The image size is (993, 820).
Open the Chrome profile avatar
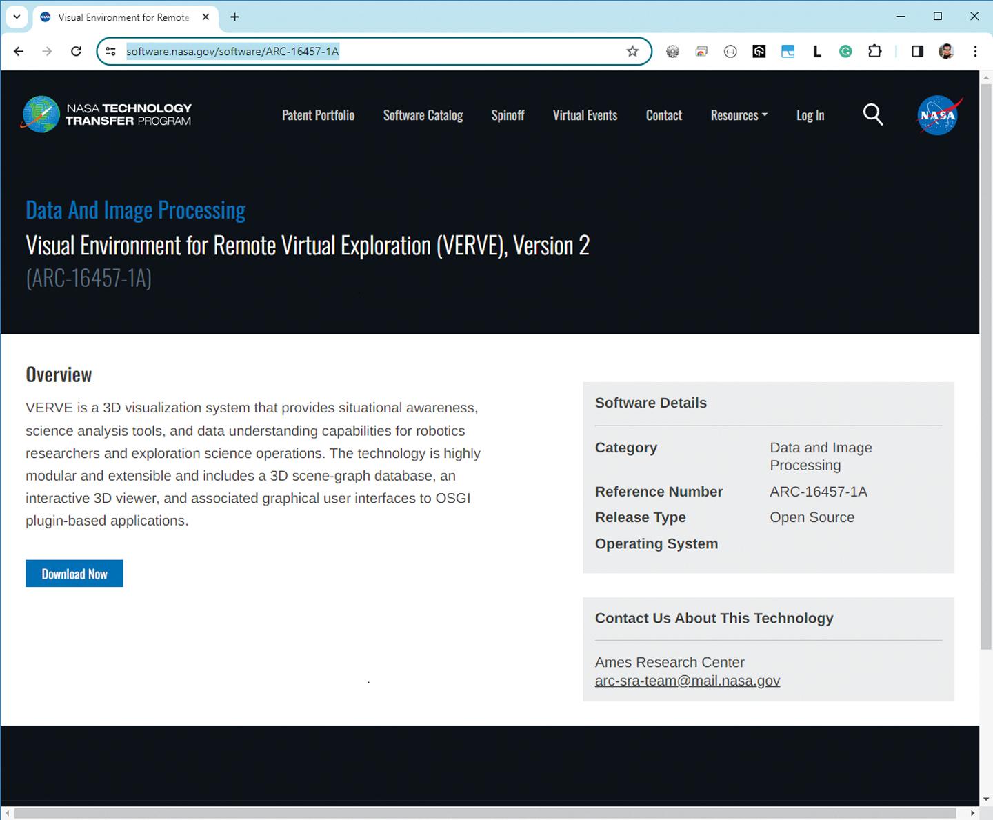coord(946,51)
